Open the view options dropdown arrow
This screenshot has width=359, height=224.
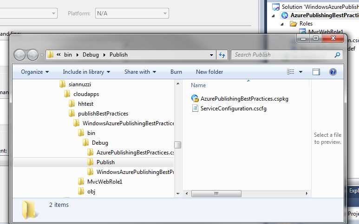coord(300,72)
